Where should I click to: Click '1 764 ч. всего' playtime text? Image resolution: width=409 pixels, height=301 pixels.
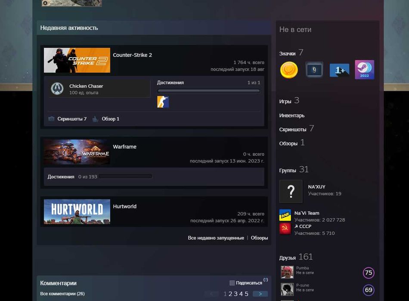[x=249, y=62]
